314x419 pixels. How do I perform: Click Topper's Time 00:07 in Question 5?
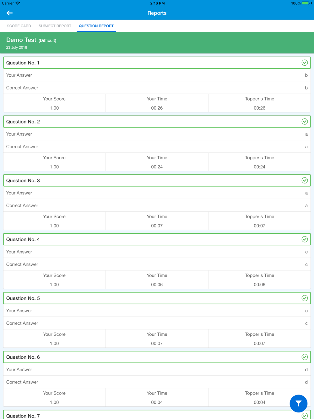click(x=259, y=339)
